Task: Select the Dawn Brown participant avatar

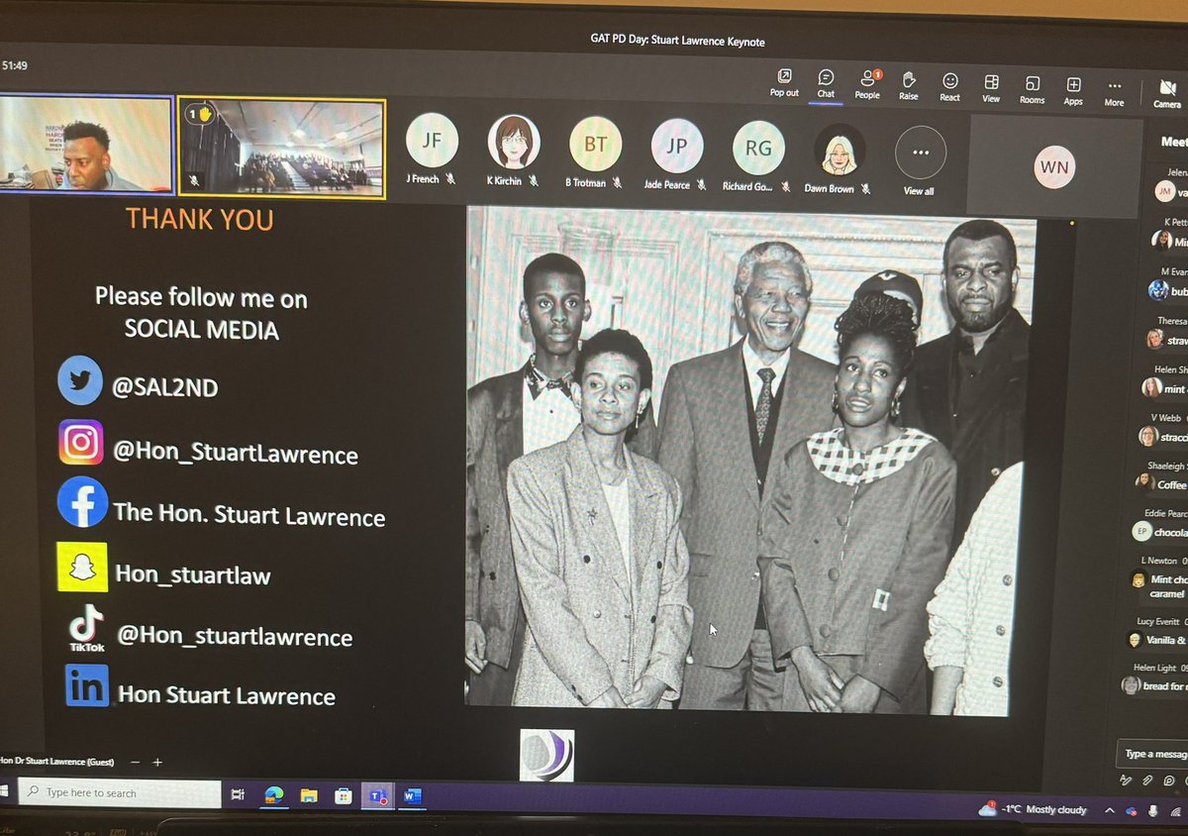Action: 840,151
